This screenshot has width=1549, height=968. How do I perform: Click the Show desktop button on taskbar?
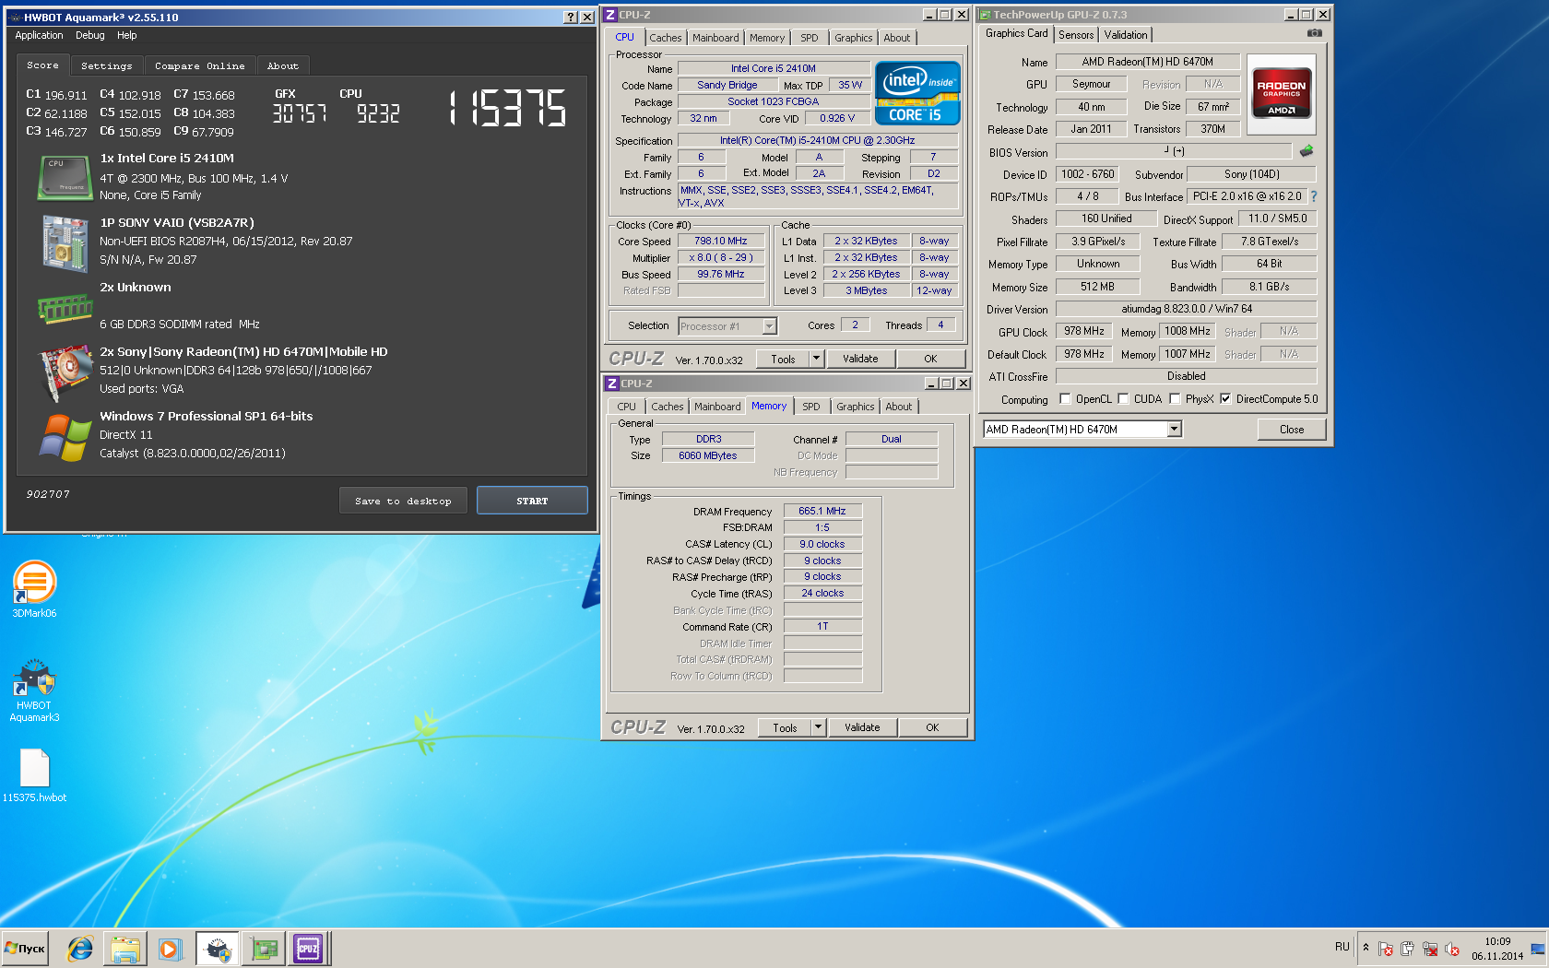coord(1539,949)
